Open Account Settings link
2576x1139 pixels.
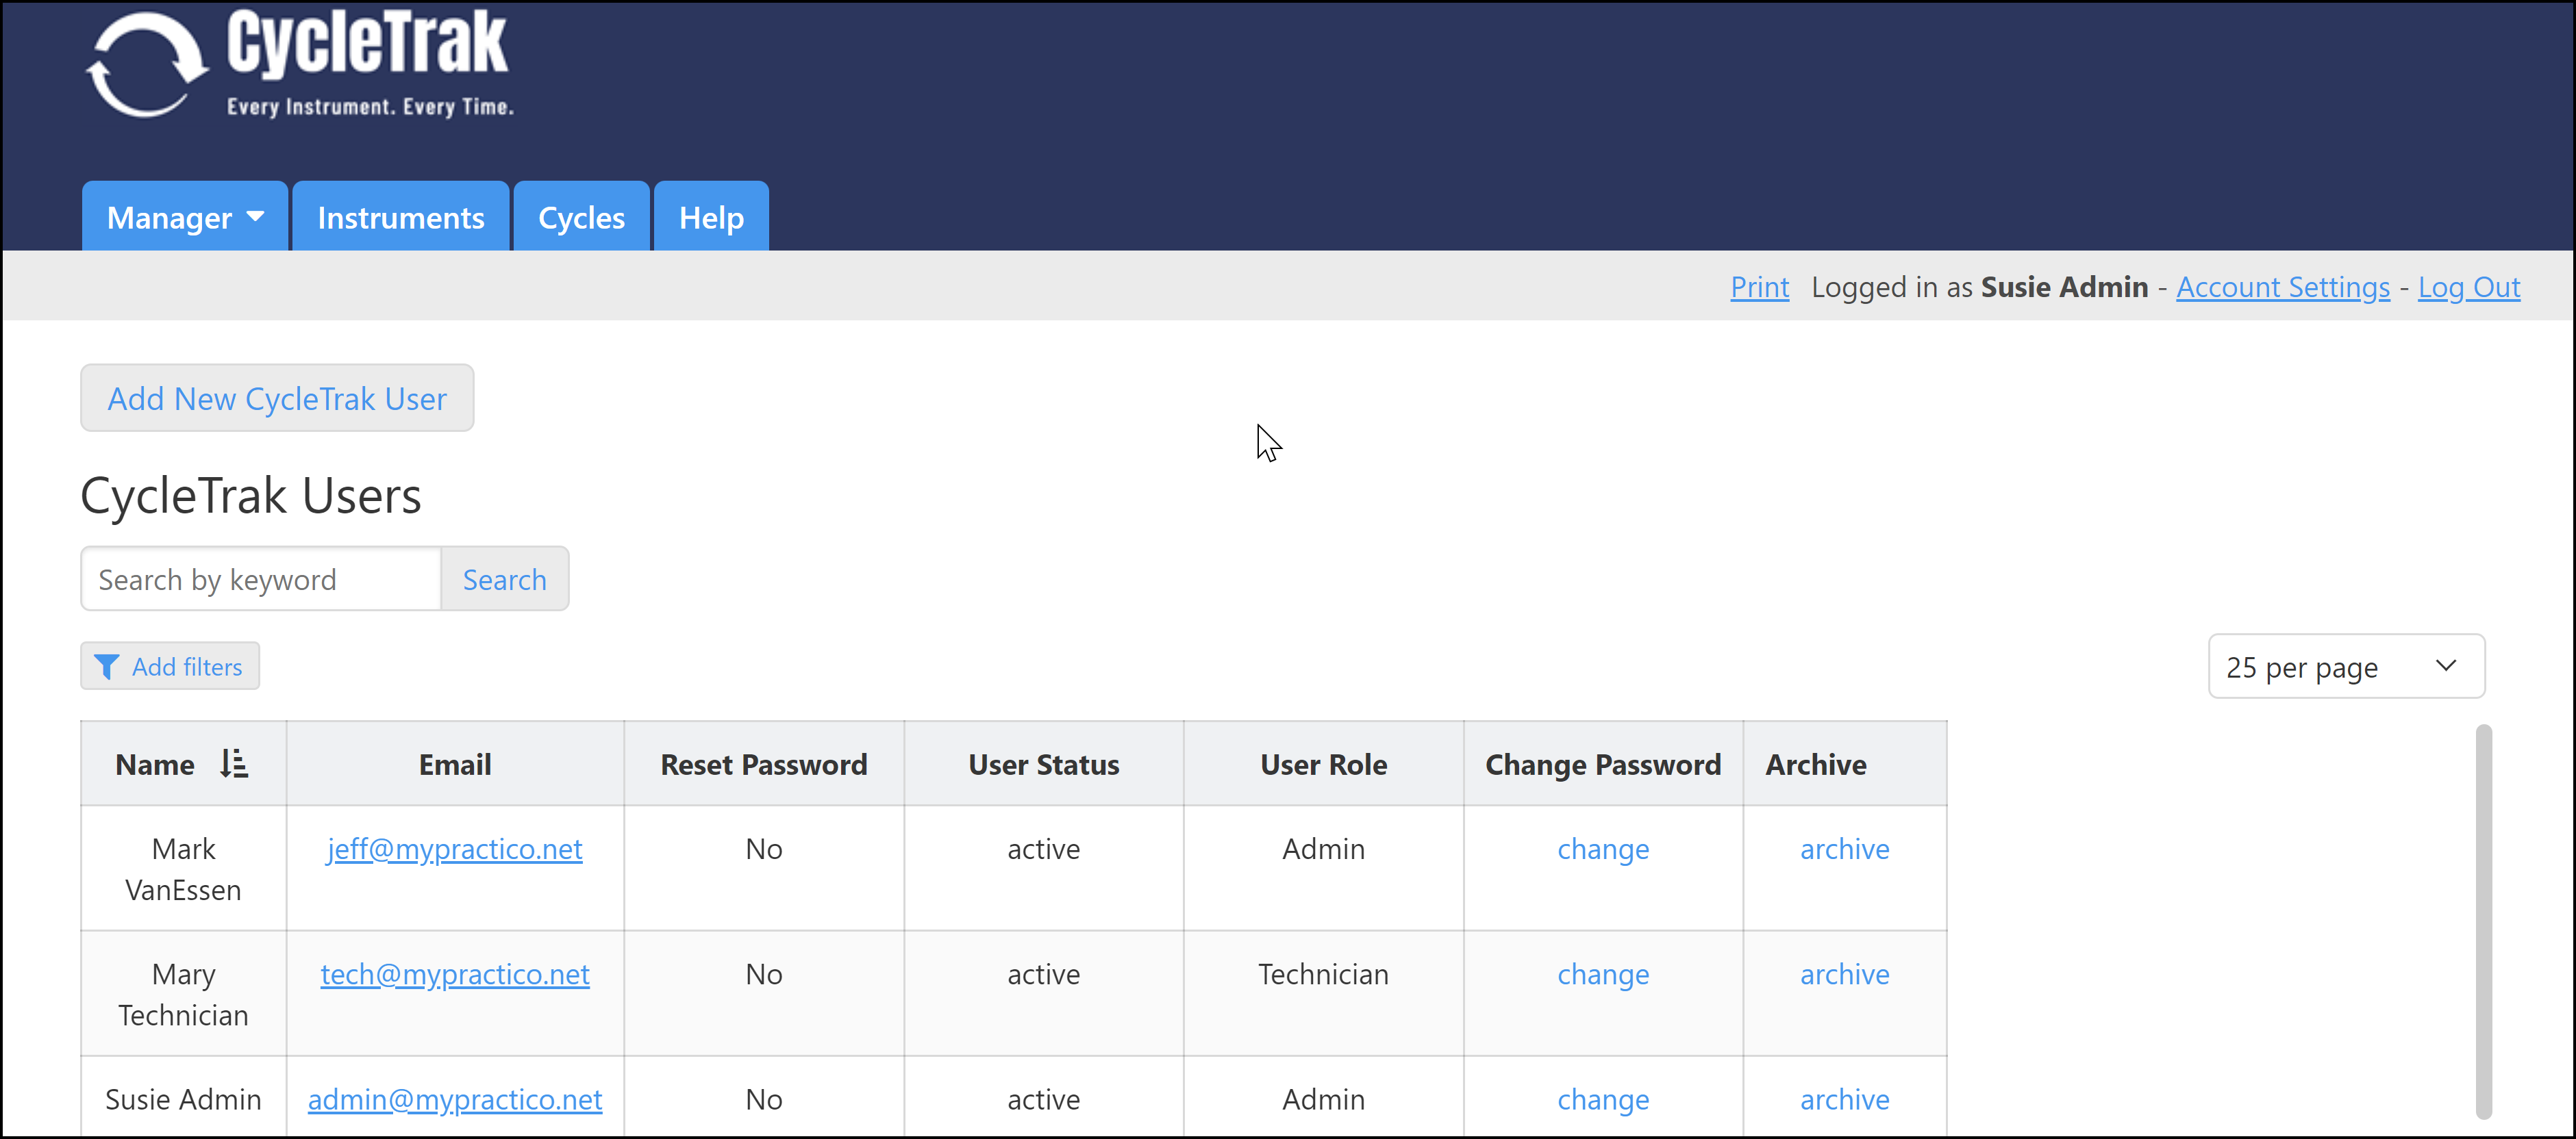[2282, 287]
